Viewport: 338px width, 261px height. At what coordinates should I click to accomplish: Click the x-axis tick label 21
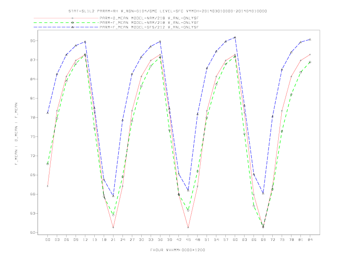tap(113, 240)
